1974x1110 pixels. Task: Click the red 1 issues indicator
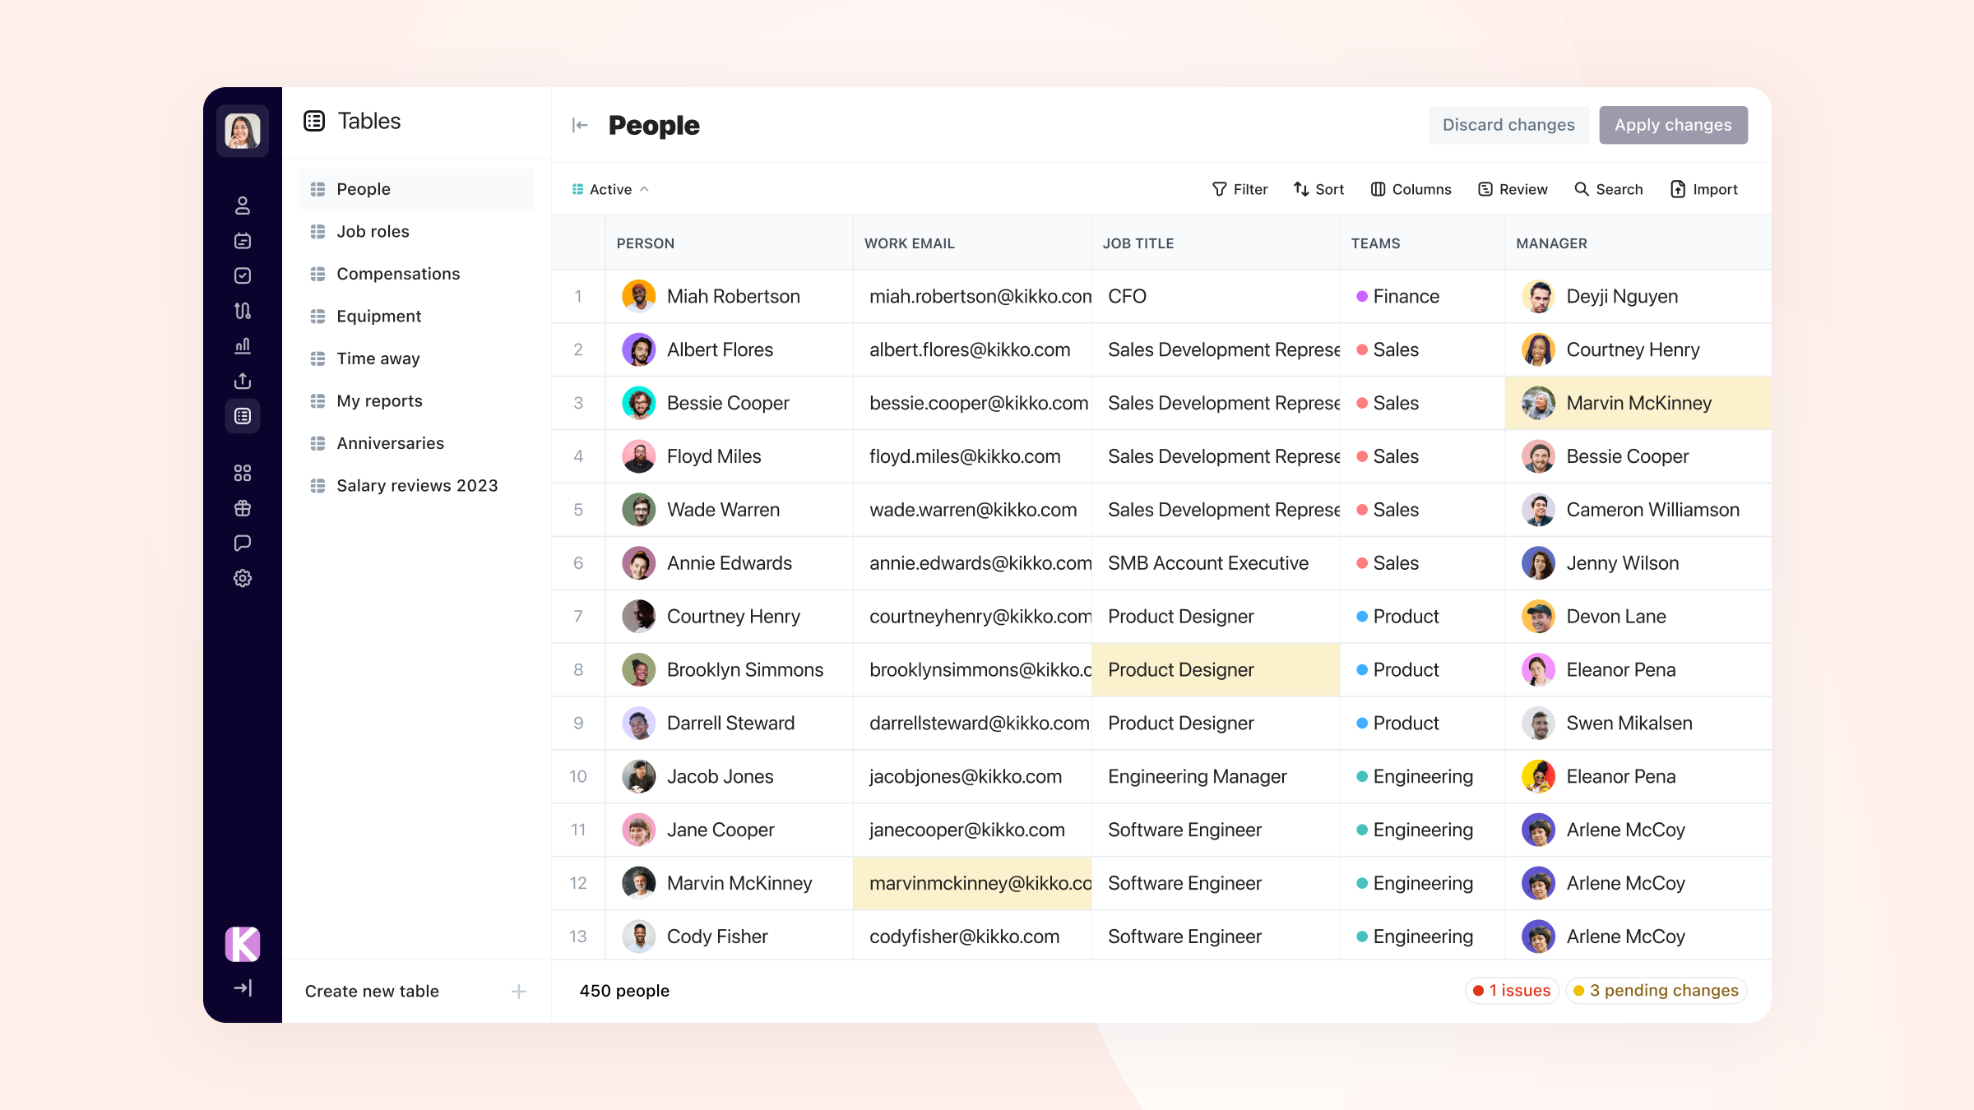[x=1512, y=990]
